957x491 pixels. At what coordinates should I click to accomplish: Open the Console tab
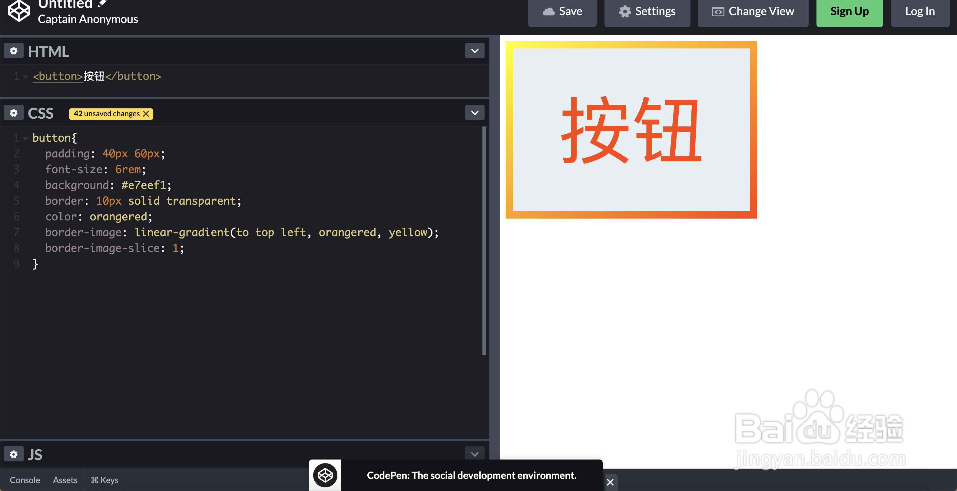25,479
